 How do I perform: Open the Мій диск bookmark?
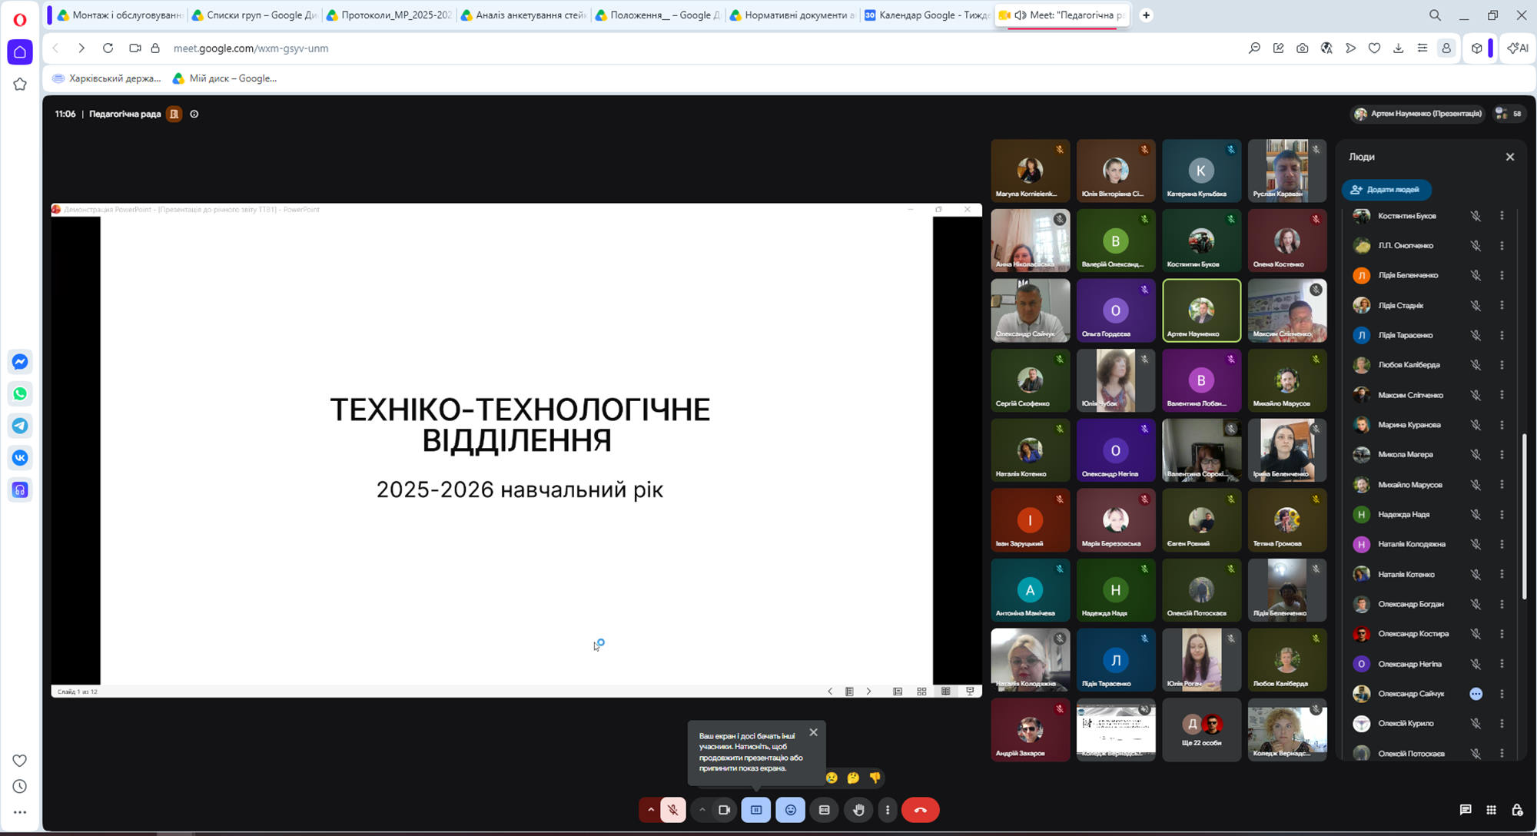click(224, 78)
